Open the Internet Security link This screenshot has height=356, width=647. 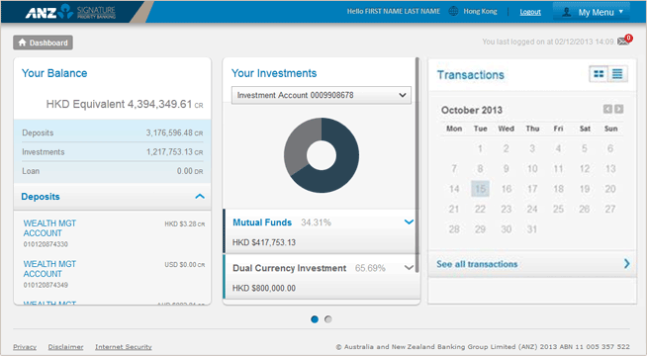point(124,347)
